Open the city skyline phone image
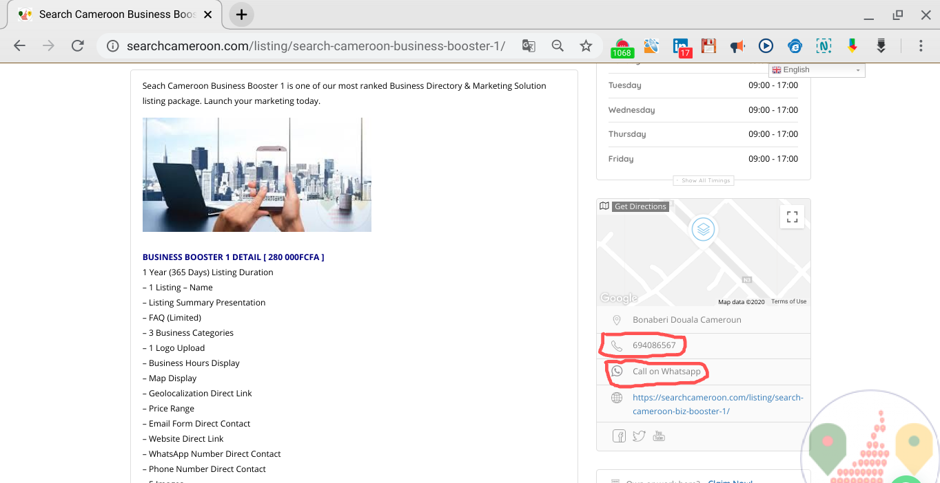This screenshot has width=940, height=483. [257, 175]
